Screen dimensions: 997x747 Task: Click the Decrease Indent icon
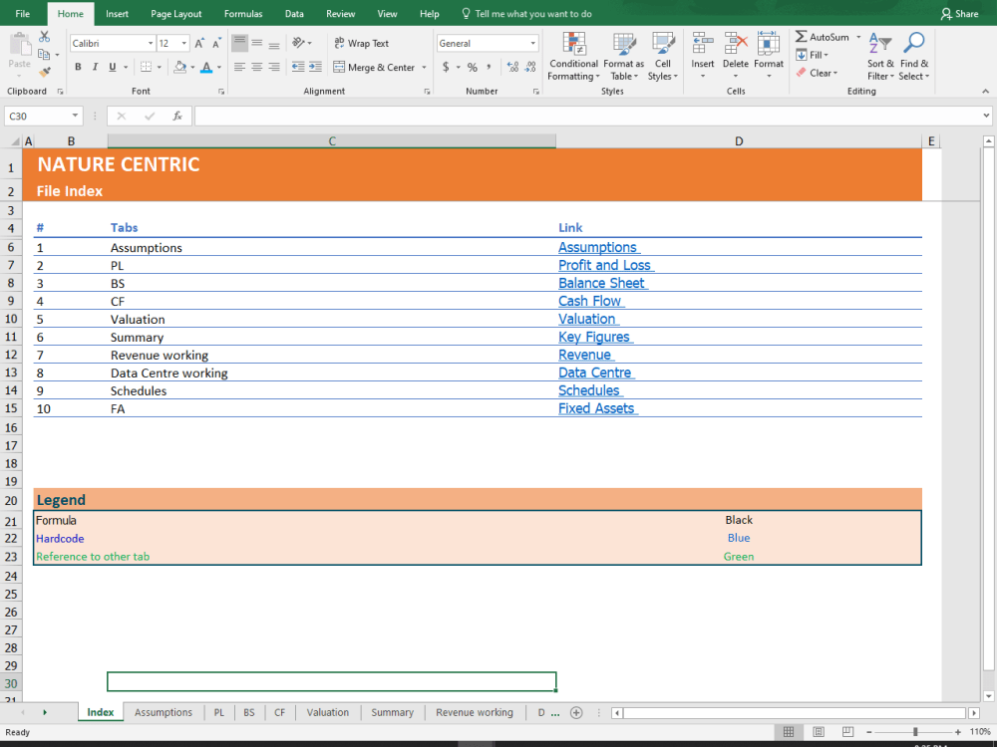(297, 67)
